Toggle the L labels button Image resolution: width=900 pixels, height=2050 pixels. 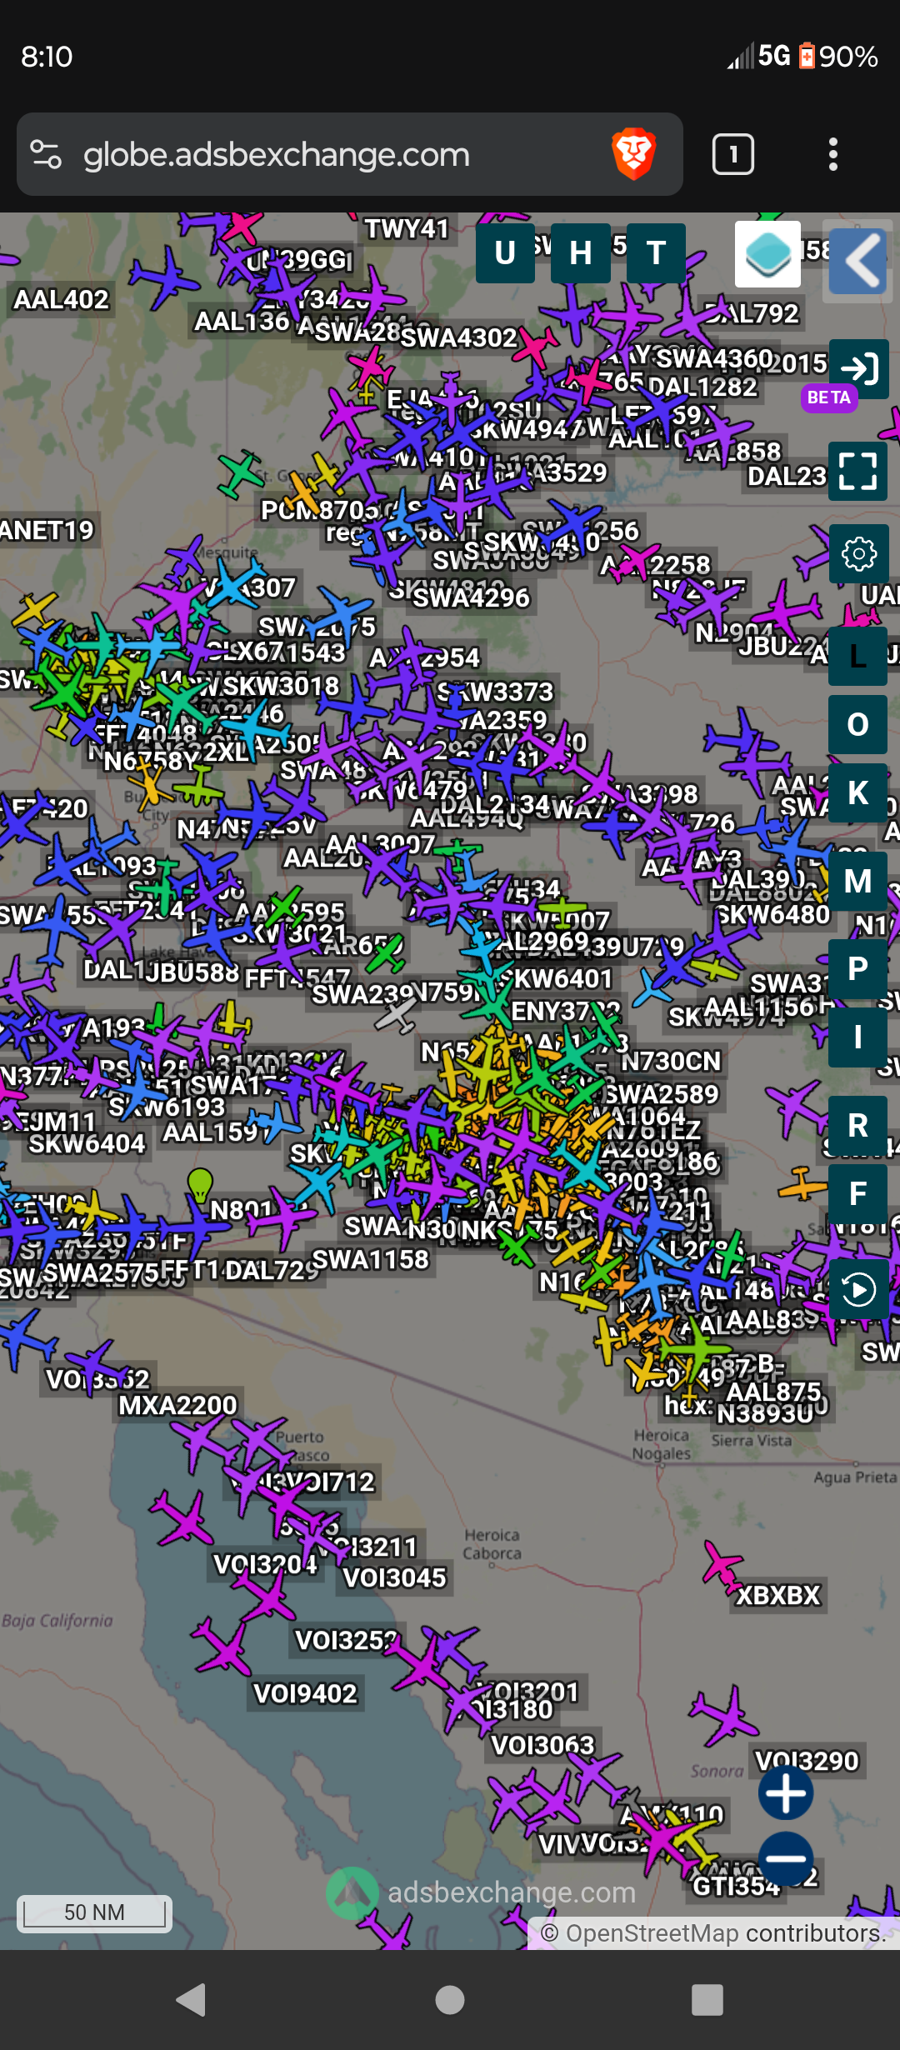(858, 657)
